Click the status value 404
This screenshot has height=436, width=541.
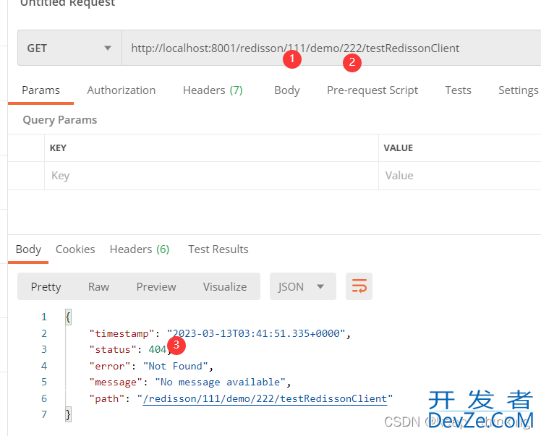click(157, 350)
